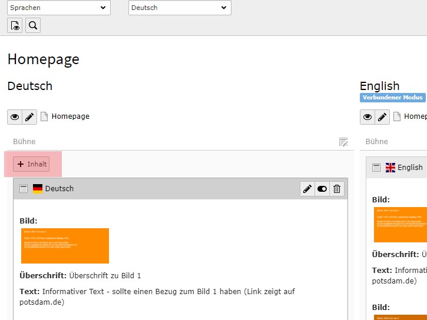The image size is (427, 320).
Task: Open the Sprachen dropdown
Action: click(59, 8)
